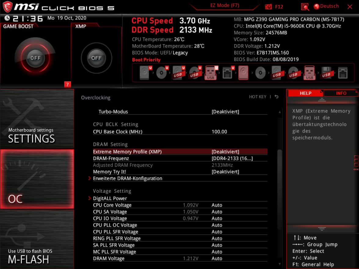
Task: Click the scrollbar up arrow in settings list
Action: pos(280,112)
